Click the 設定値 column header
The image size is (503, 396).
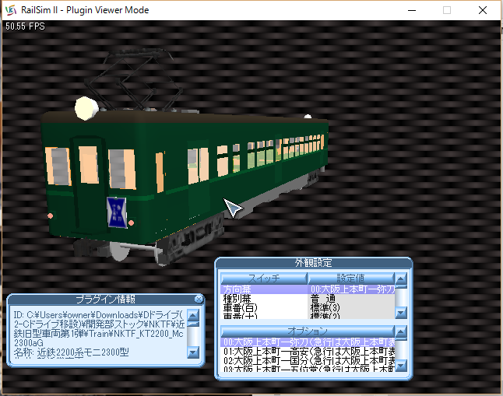(350, 278)
